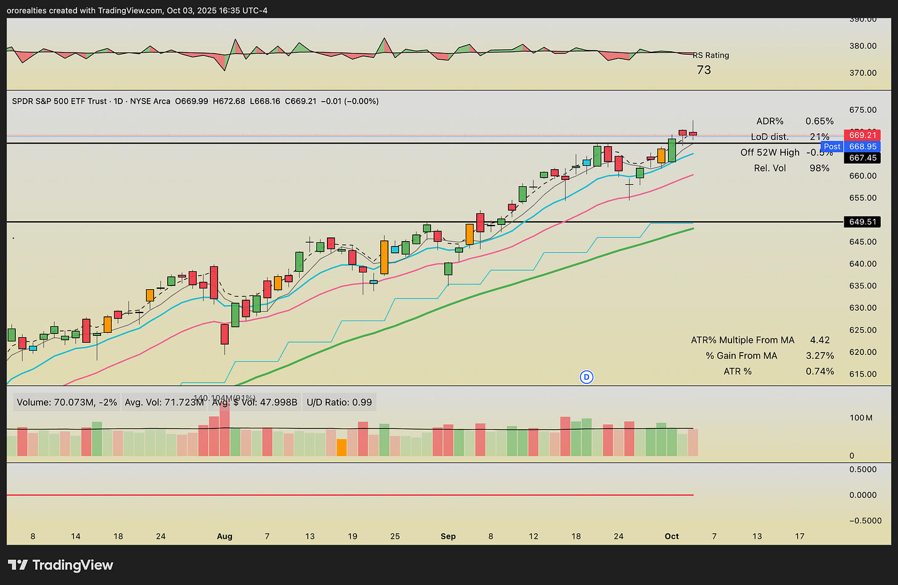Click the −0.01 (−0.00%) change text
Image resolution: width=898 pixels, height=585 pixels.
pos(350,101)
